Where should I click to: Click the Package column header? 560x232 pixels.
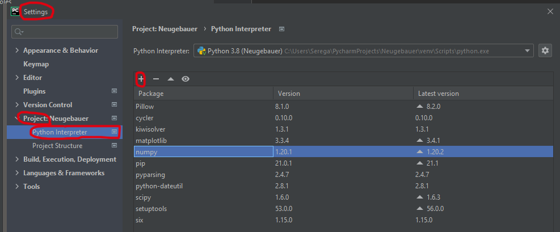coord(151,94)
